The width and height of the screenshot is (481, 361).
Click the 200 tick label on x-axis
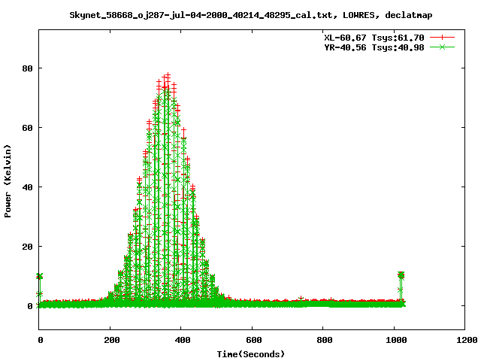pos(111,340)
